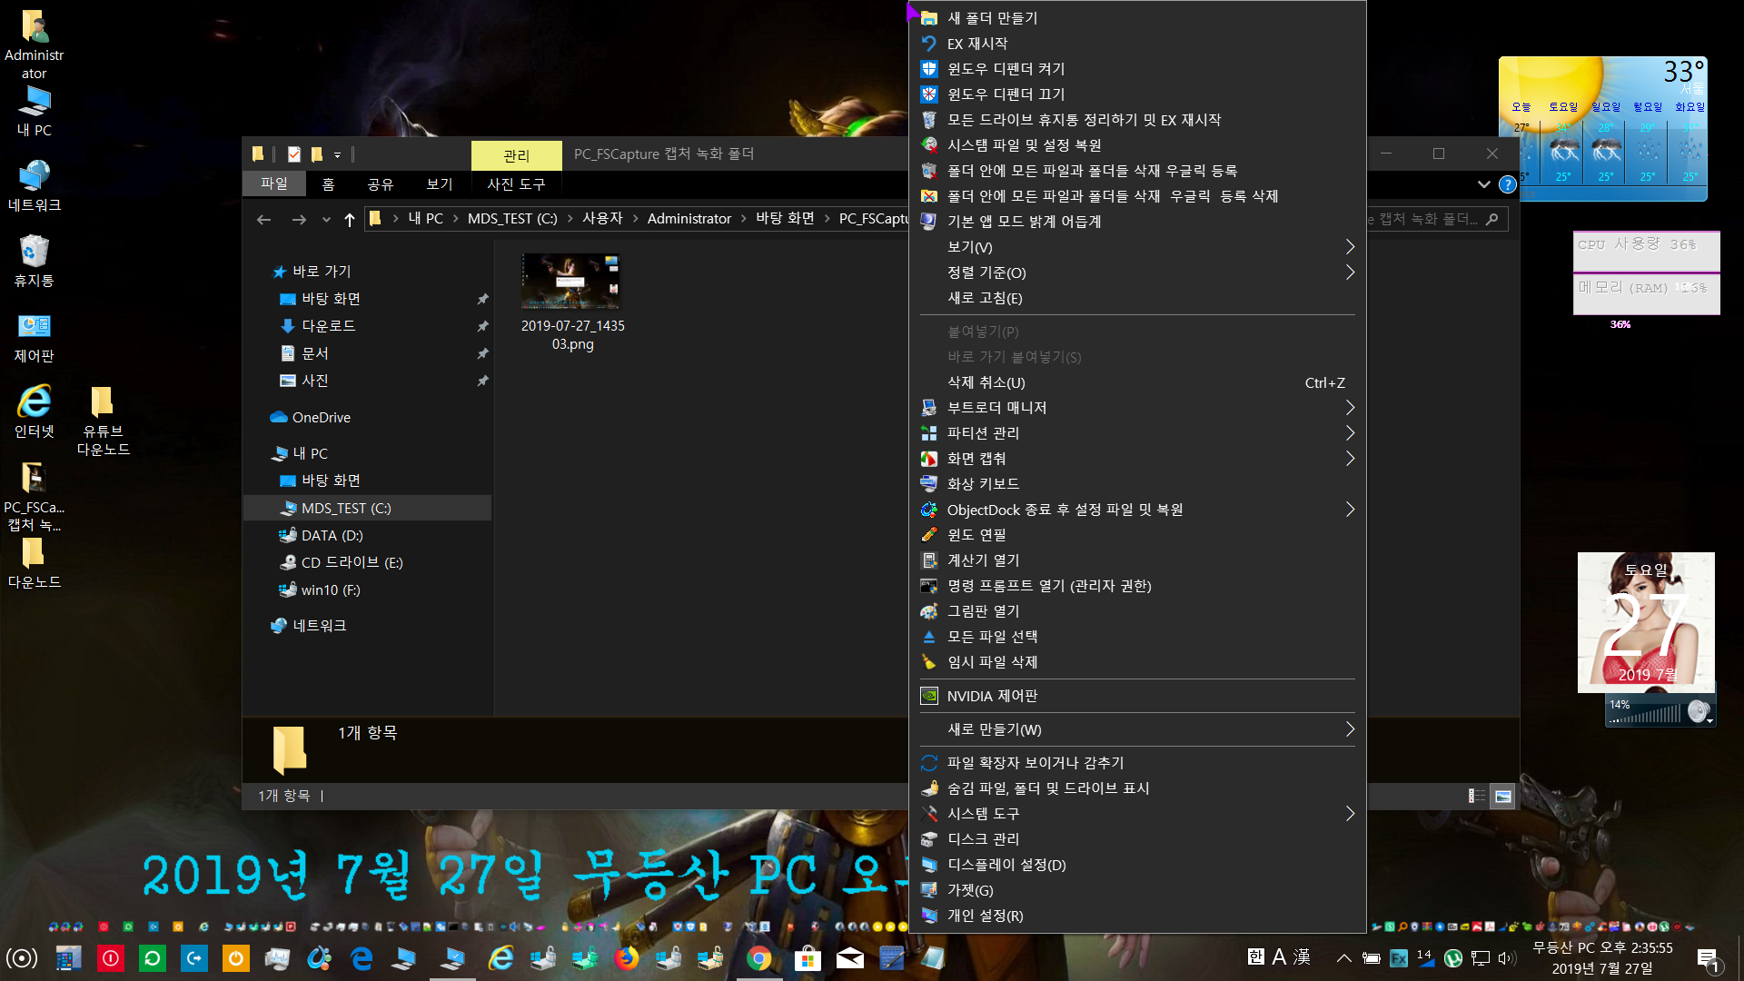Expand the 파티션 관리 submenu
1744x981 pixels.
(1137, 433)
